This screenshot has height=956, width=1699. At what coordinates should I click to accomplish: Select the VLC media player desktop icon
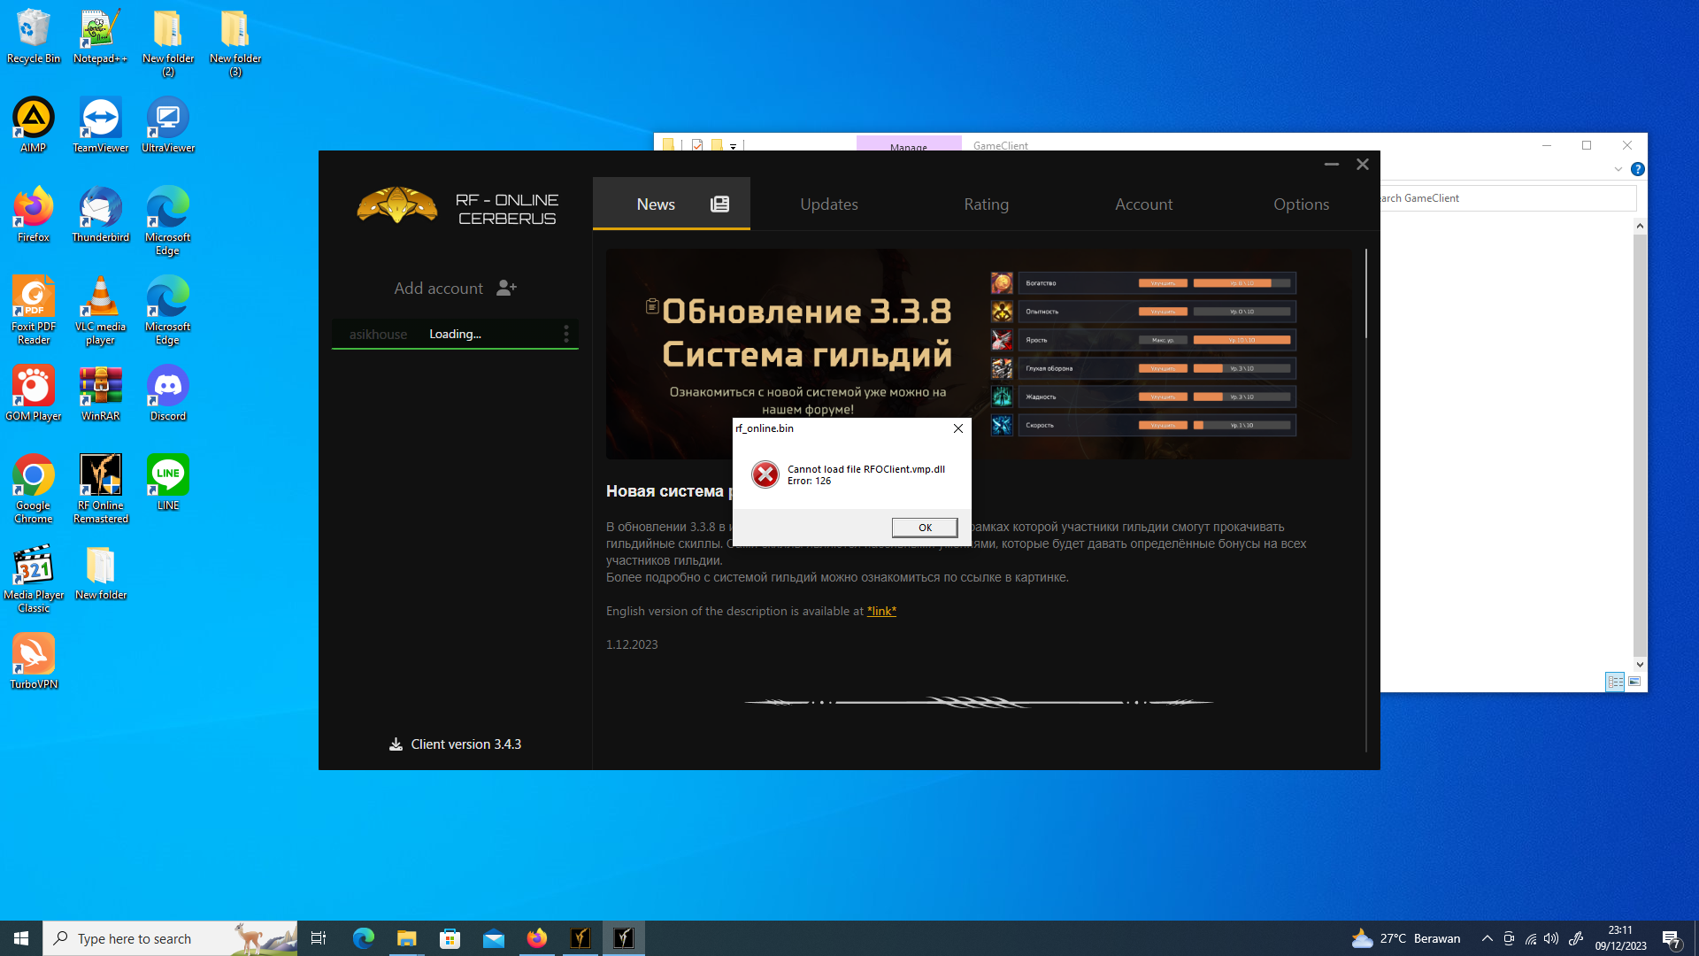[x=100, y=311]
